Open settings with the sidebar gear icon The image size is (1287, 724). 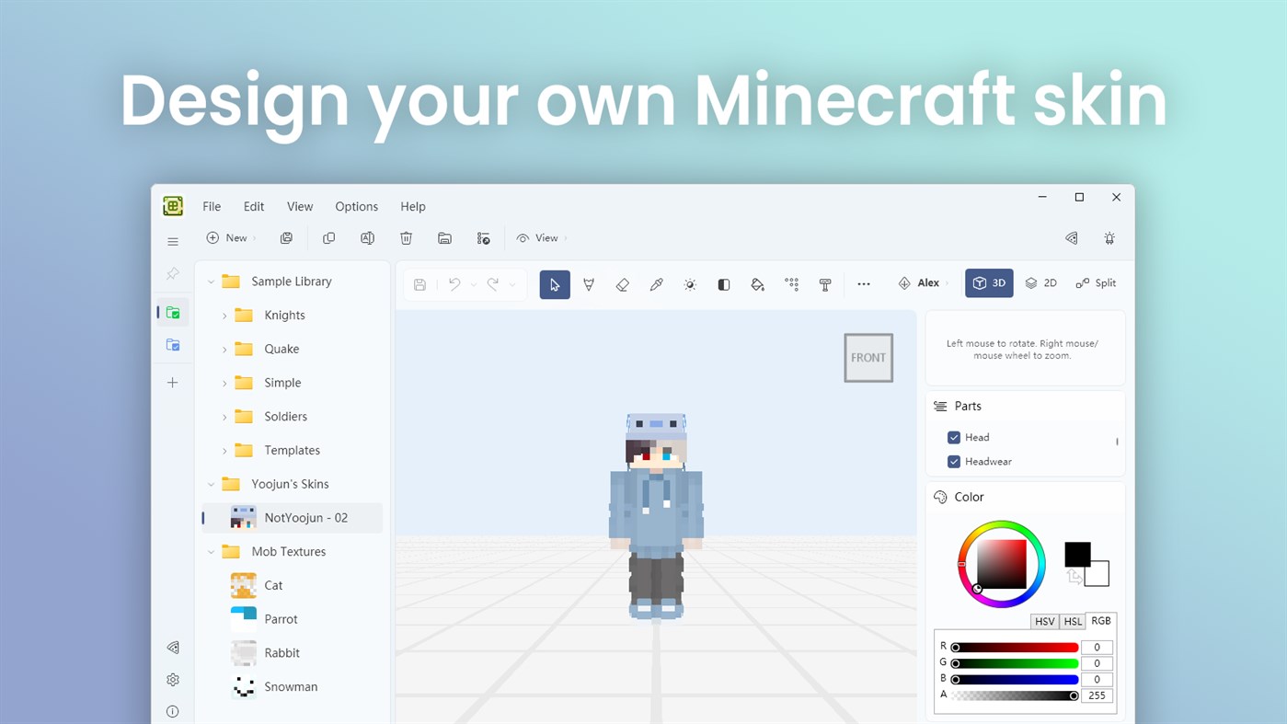point(173,680)
